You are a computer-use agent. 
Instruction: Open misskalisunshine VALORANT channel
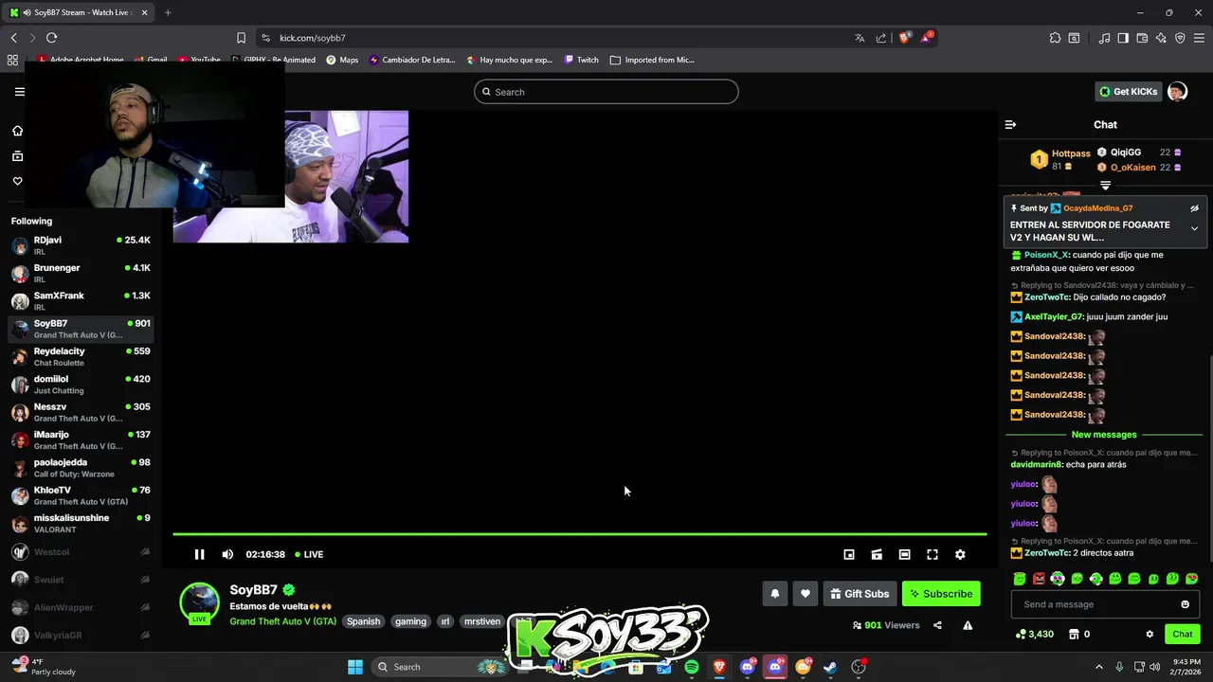point(81,523)
